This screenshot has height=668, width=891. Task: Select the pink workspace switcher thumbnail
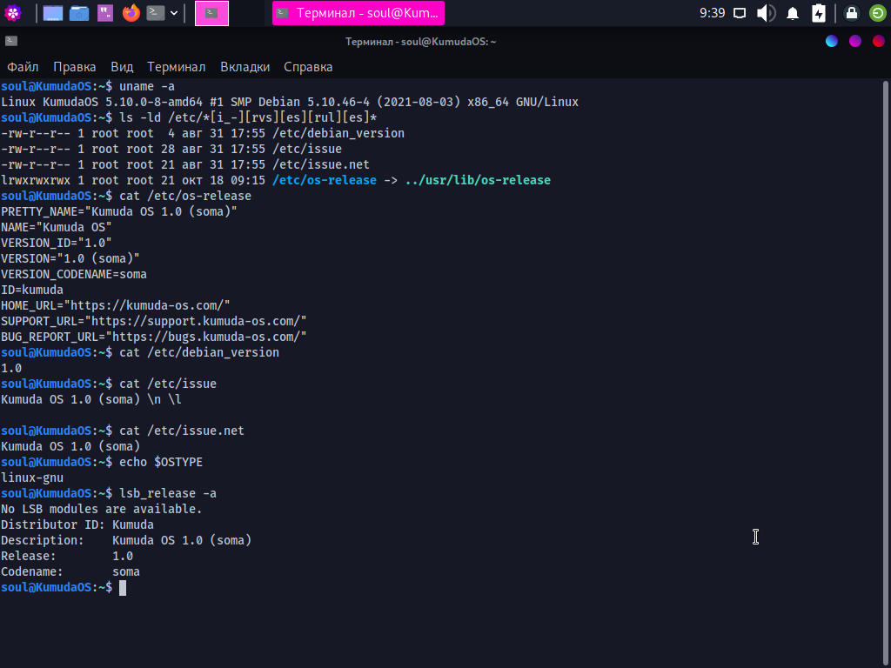pos(212,13)
